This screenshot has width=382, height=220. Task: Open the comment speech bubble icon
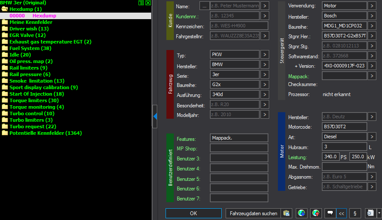pyautogui.click(x=330, y=213)
